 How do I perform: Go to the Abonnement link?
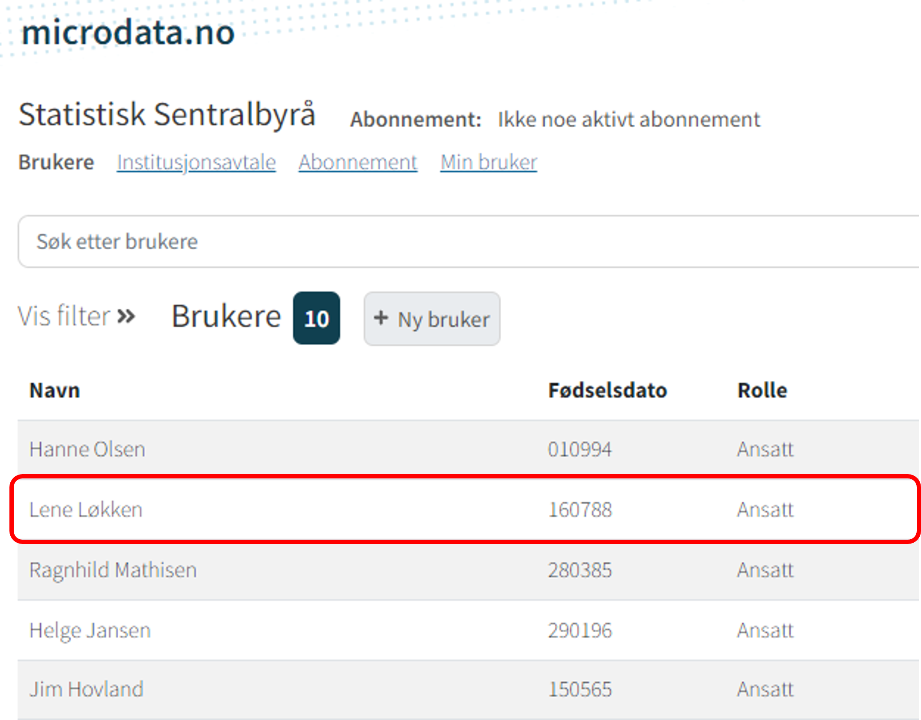coord(358,162)
